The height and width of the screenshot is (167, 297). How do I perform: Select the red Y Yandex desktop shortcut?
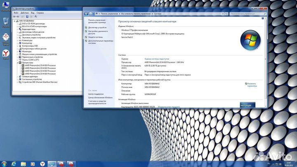coord(6,54)
